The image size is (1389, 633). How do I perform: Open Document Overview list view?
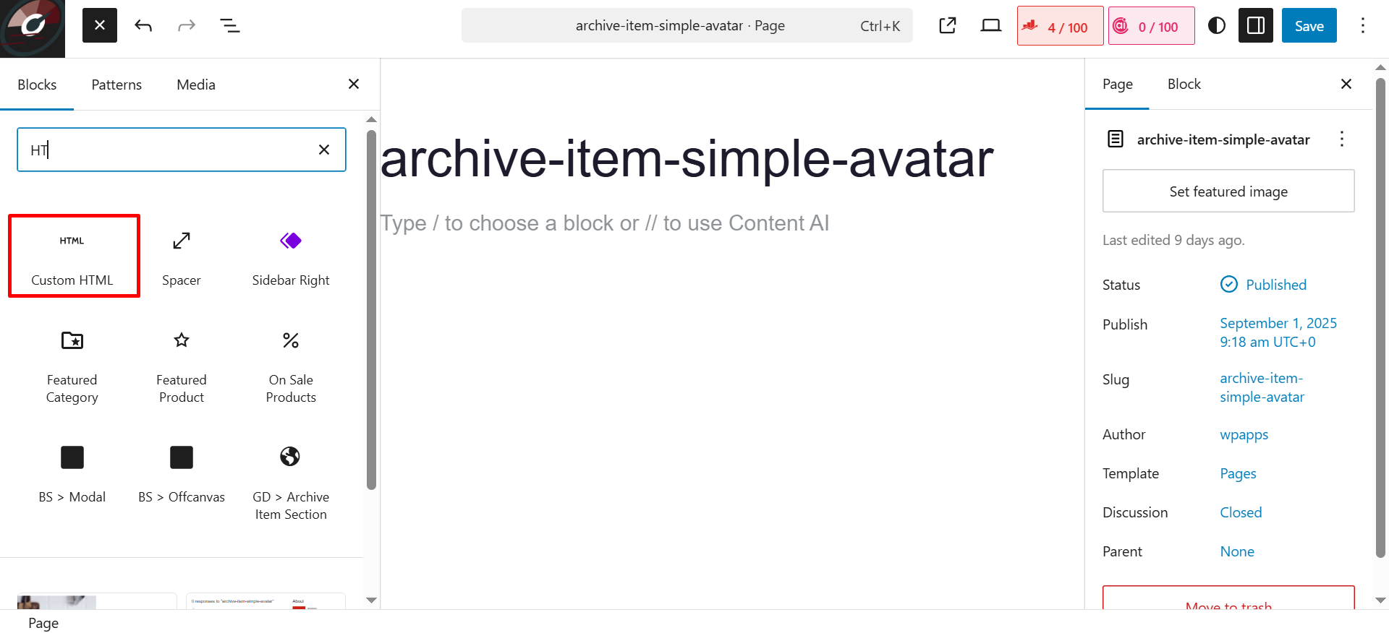click(230, 26)
